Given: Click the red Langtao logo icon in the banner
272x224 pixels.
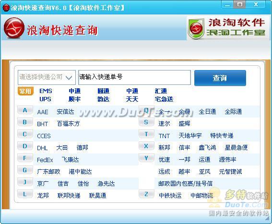Looking at the screenshot, I should (x=14, y=28).
